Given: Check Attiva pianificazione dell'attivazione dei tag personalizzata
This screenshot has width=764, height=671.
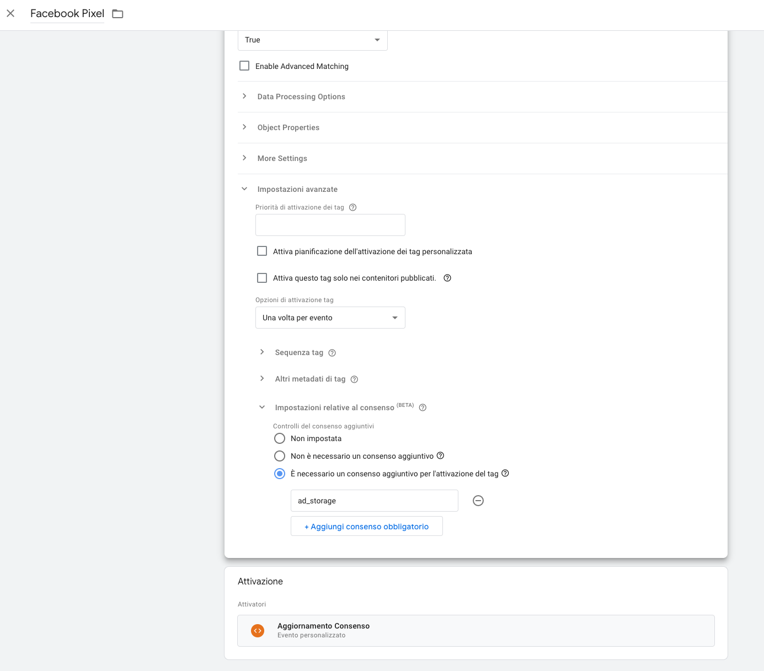Looking at the screenshot, I should 262,251.
